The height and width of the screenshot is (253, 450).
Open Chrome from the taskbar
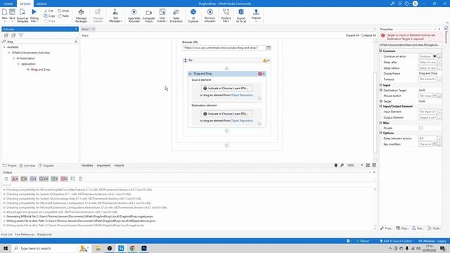click(x=132, y=248)
